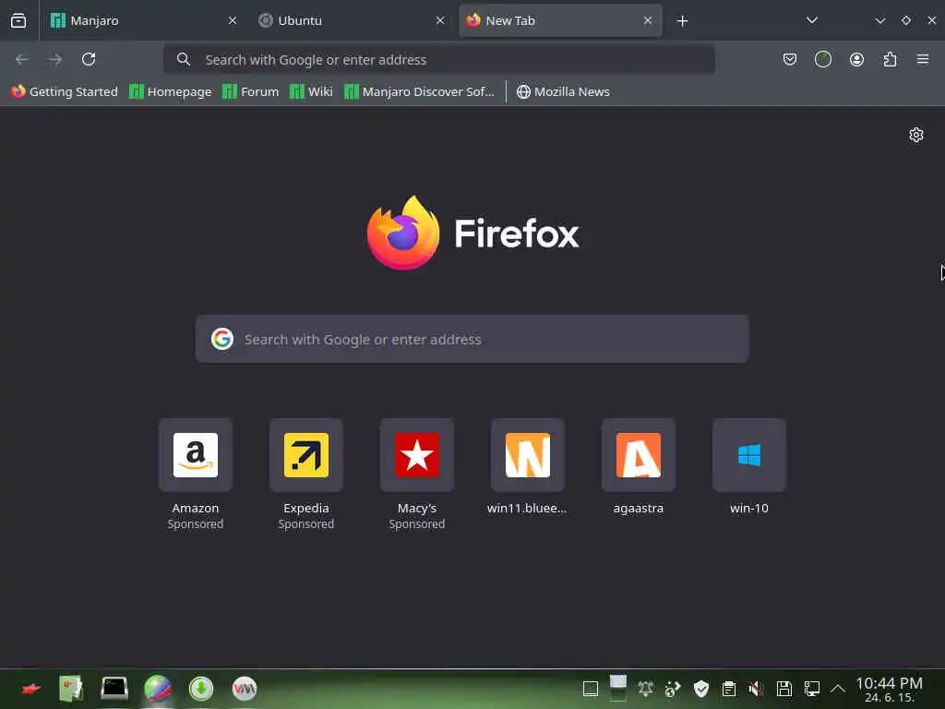945x709 pixels.
Task: Click the Google search box on page
Action: (x=472, y=339)
